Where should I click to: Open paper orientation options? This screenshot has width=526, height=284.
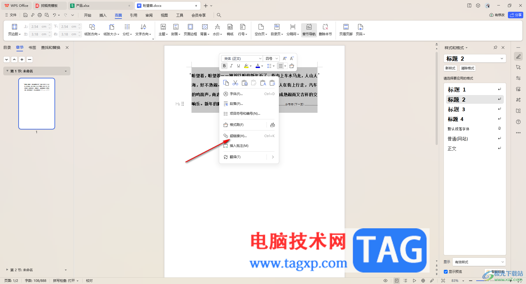tap(92, 30)
